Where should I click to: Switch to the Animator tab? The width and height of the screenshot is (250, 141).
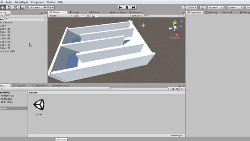click(x=136, y=12)
